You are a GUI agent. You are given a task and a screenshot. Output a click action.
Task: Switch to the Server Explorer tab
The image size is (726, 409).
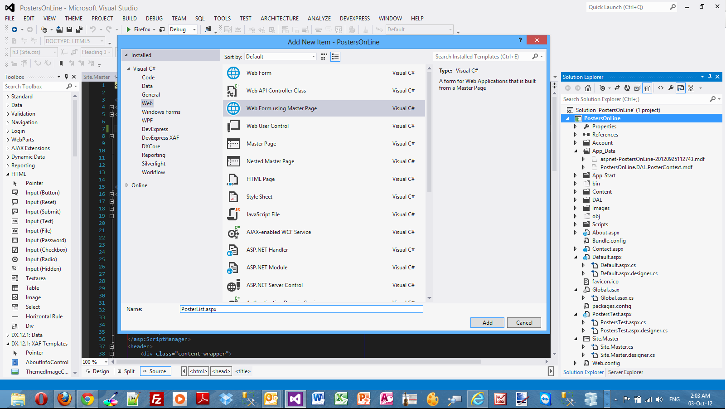(625, 372)
